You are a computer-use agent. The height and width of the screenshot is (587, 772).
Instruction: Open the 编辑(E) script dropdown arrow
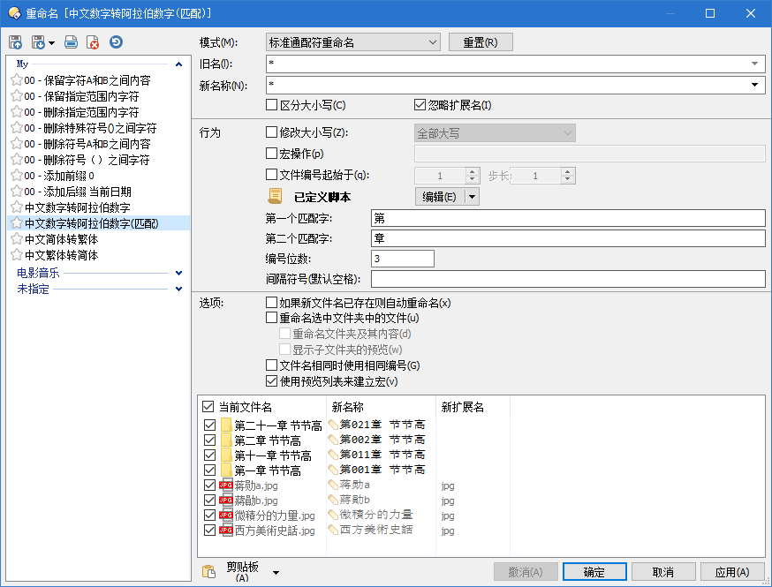click(x=473, y=197)
